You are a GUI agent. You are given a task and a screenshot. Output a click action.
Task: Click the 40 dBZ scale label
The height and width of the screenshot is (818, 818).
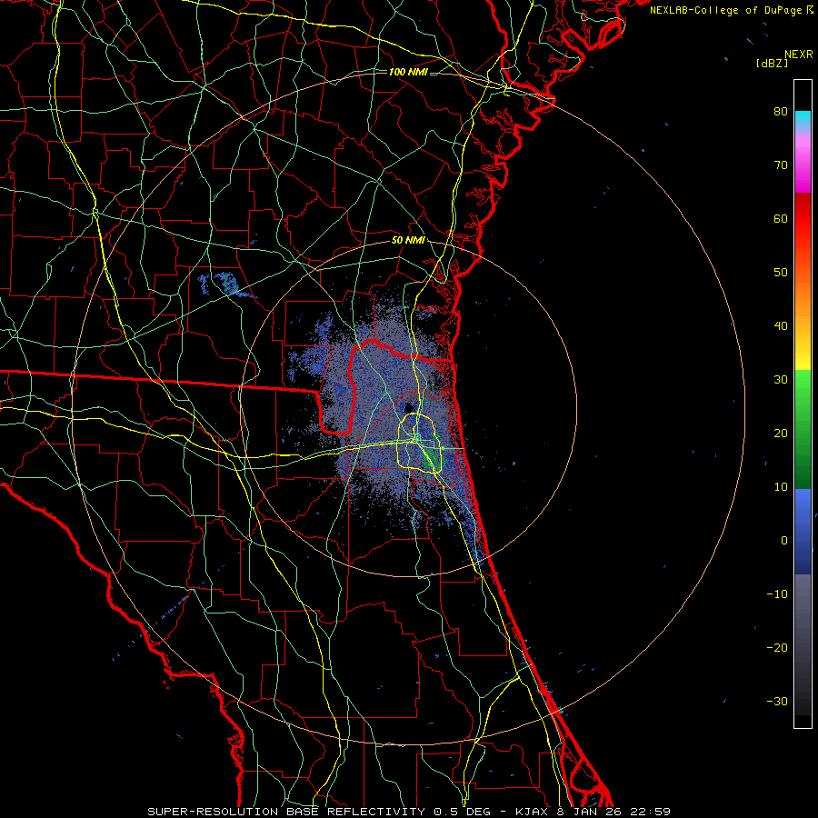pyautogui.click(x=781, y=326)
